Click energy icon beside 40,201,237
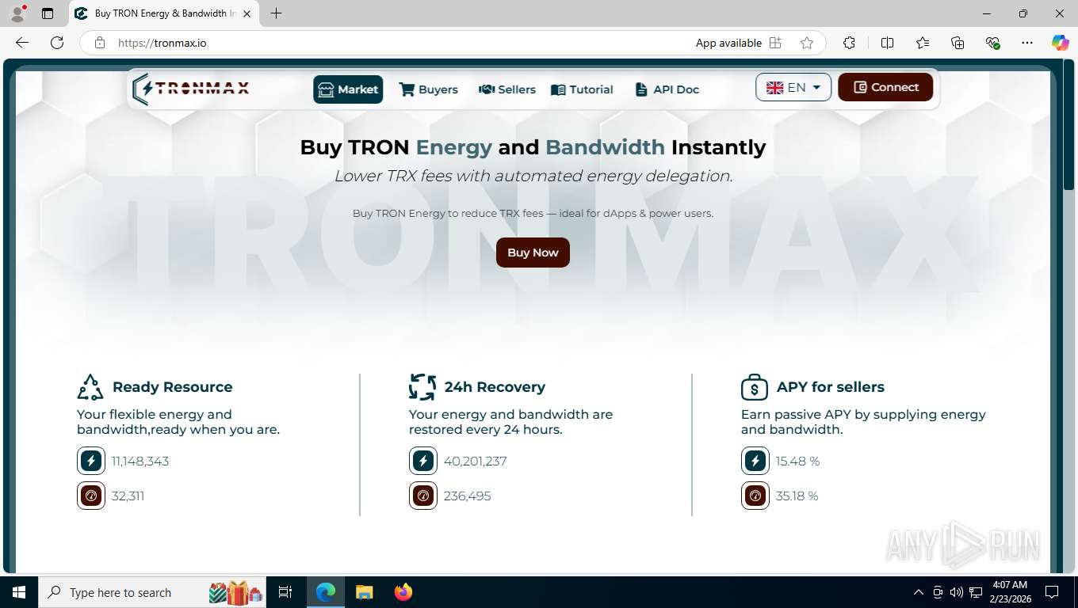The image size is (1078, 608). tap(423, 461)
